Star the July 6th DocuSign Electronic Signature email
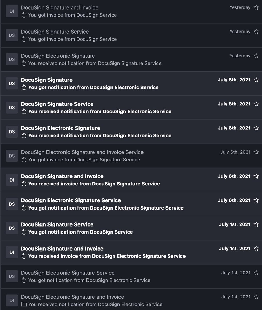The height and width of the screenshot is (310, 262). click(x=256, y=128)
